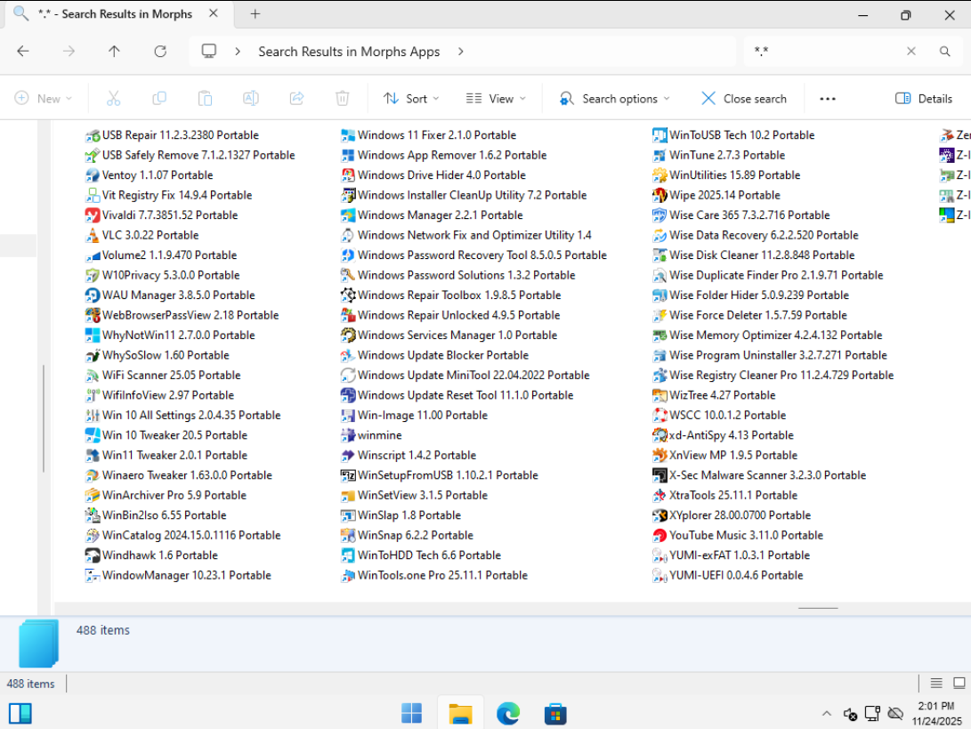Click the Delete trash icon in the toolbar
The width and height of the screenshot is (971, 729).
(343, 99)
